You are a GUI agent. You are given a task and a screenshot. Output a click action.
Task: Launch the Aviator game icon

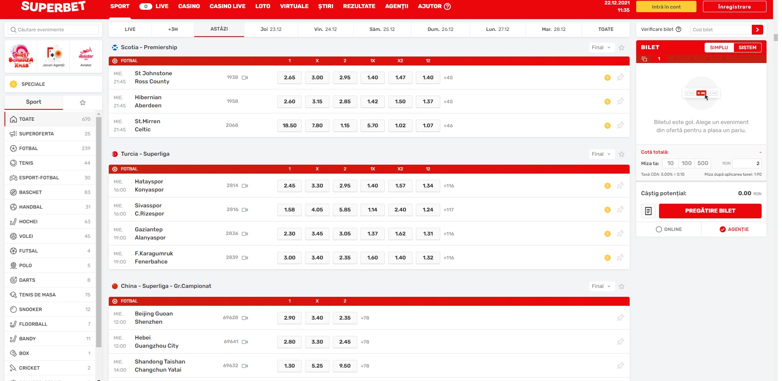coord(86,56)
